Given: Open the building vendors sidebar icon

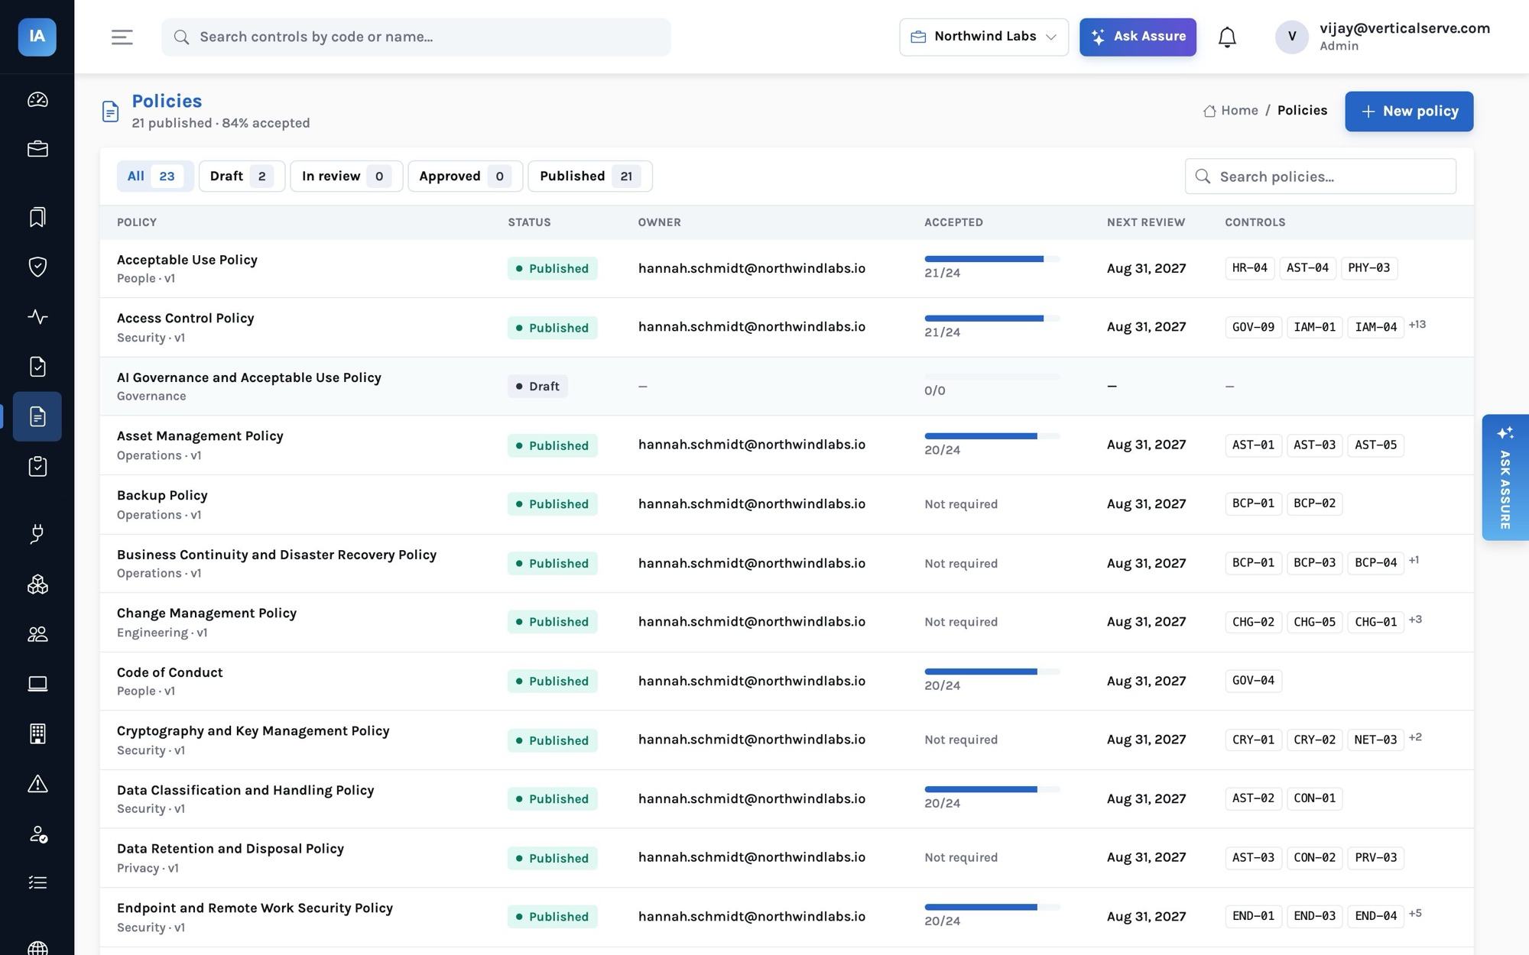Looking at the screenshot, I should (37, 733).
